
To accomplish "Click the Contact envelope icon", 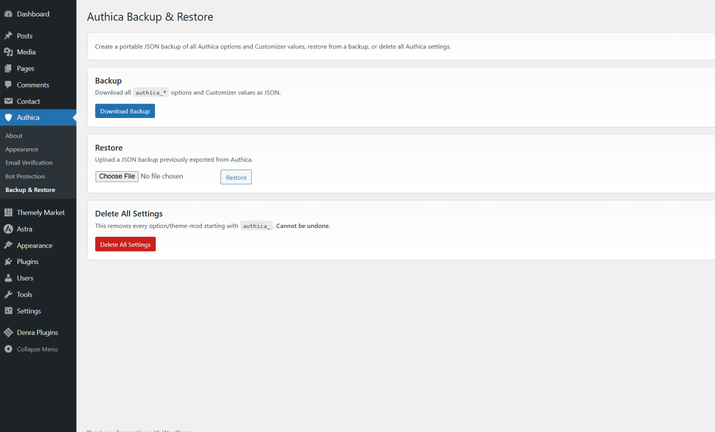I will [x=8, y=101].
